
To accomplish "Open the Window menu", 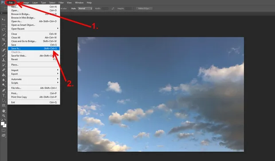I will (79, 3).
